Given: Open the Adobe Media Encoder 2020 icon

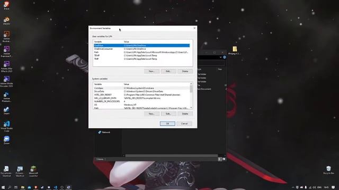Looking at the screenshot, I should point(6,81).
